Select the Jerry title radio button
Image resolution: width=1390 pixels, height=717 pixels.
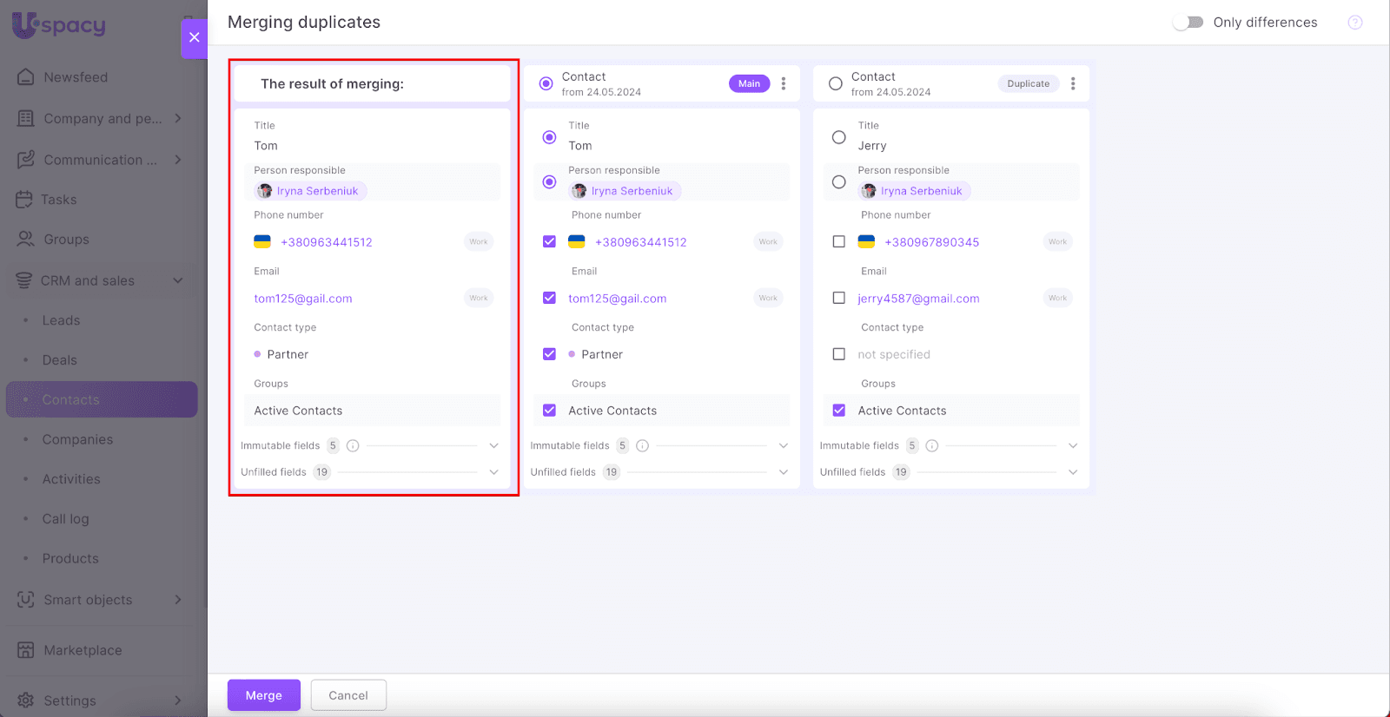[838, 137]
